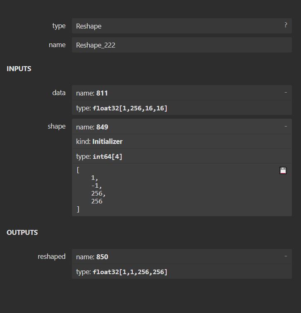The height and width of the screenshot is (313, 301).
Task: Click the shape input label
Action: click(x=56, y=126)
